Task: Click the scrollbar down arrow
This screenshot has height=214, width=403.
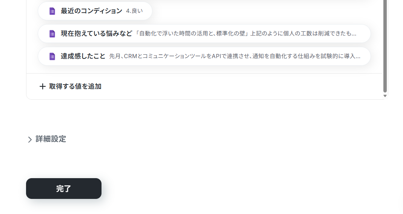Action: click(x=385, y=96)
